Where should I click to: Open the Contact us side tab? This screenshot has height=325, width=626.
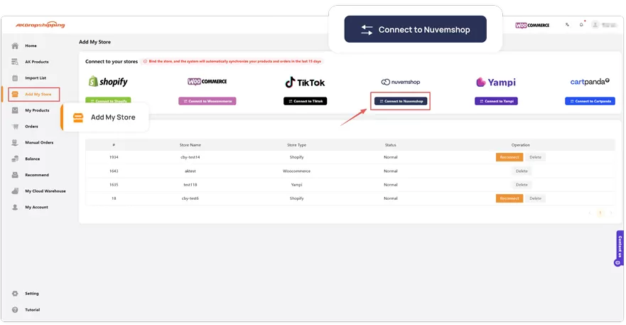619,247
